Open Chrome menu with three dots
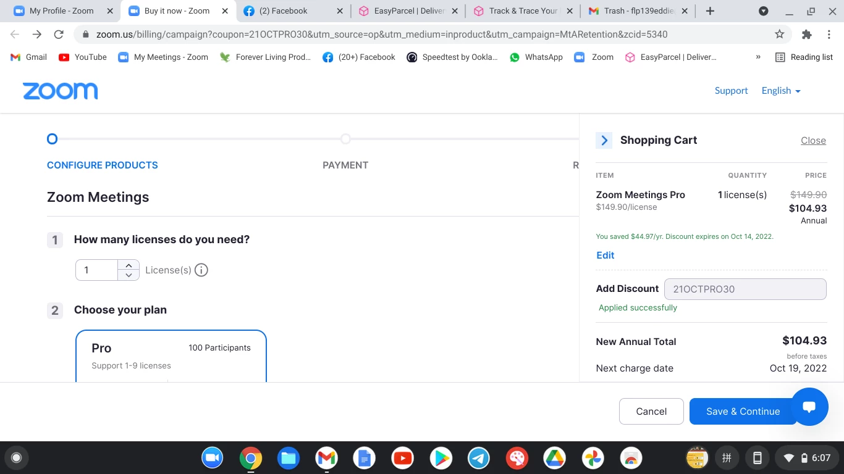Image resolution: width=844 pixels, height=474 pixels. click(x=830, y=35)
